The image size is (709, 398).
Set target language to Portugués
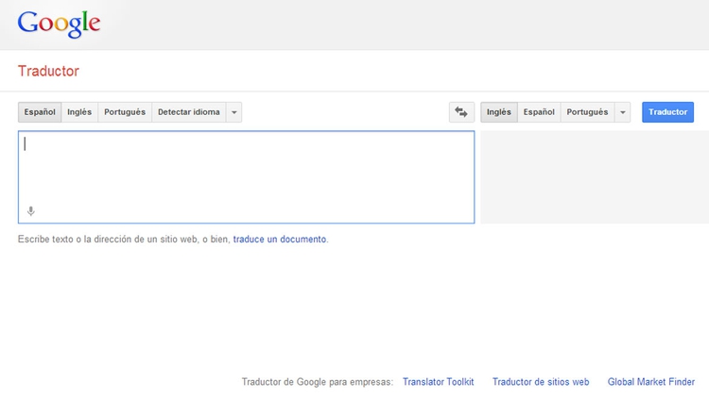[x=587, y=112]
